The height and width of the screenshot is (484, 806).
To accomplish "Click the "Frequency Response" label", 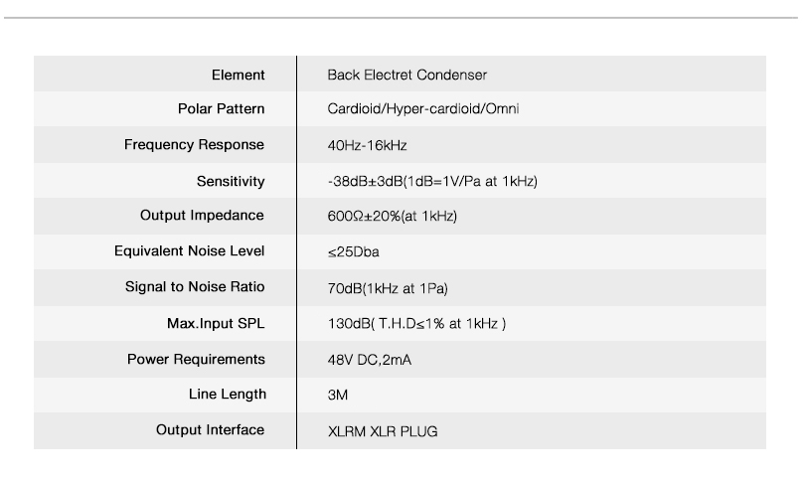I will click(x=194, y=145).
